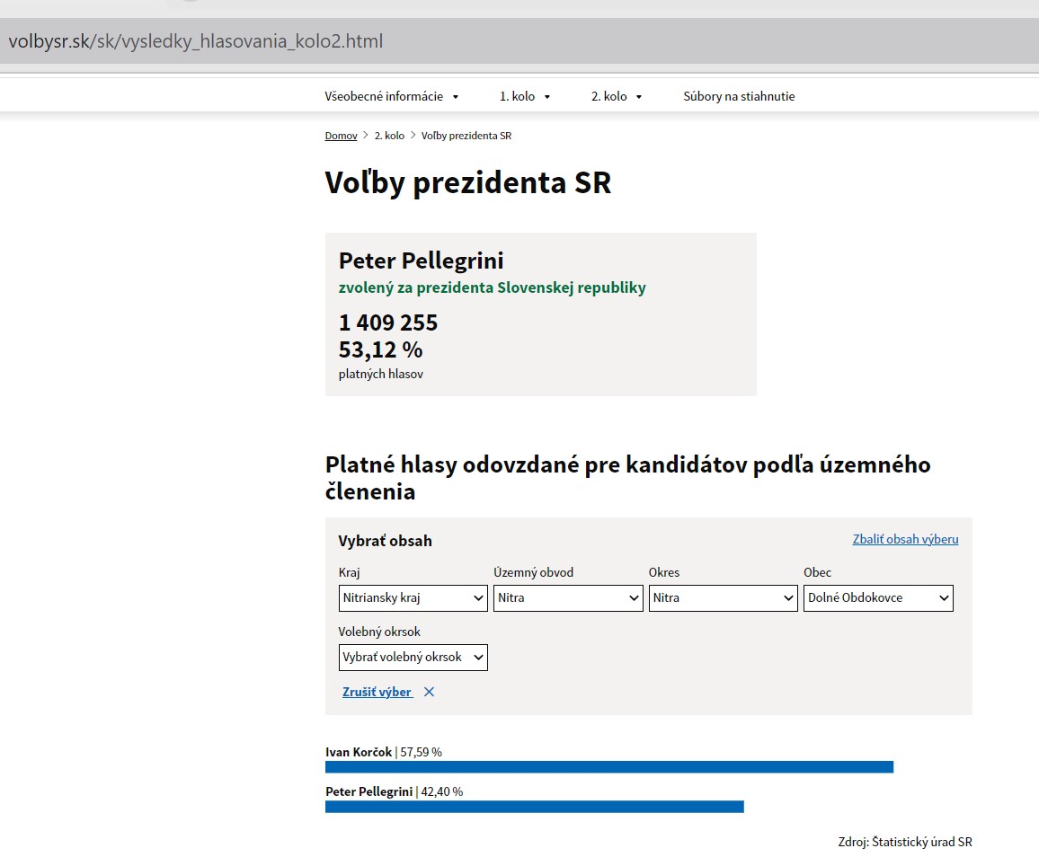Viewport: 1039px width, 866px height.
Task: Open the 2. kolo navigation menu
Action: (616, 96)
